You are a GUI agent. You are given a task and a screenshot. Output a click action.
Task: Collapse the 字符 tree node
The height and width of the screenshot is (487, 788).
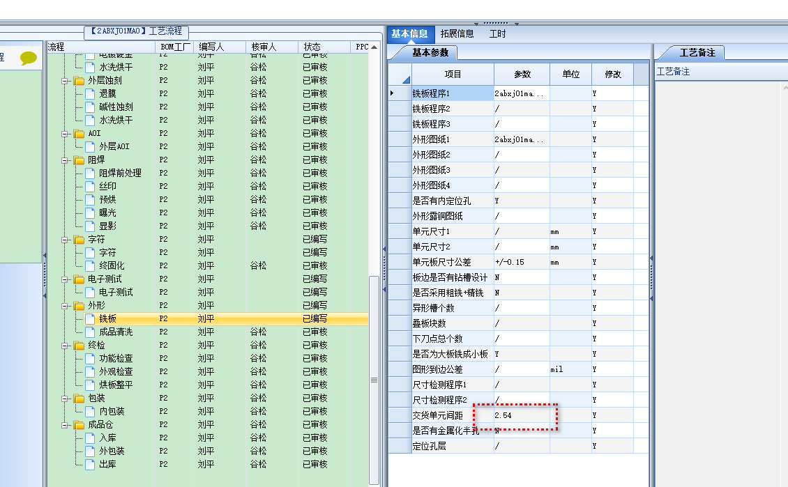65,240
